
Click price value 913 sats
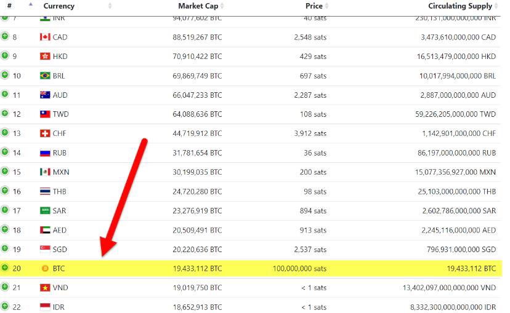[x=313, y=230]
